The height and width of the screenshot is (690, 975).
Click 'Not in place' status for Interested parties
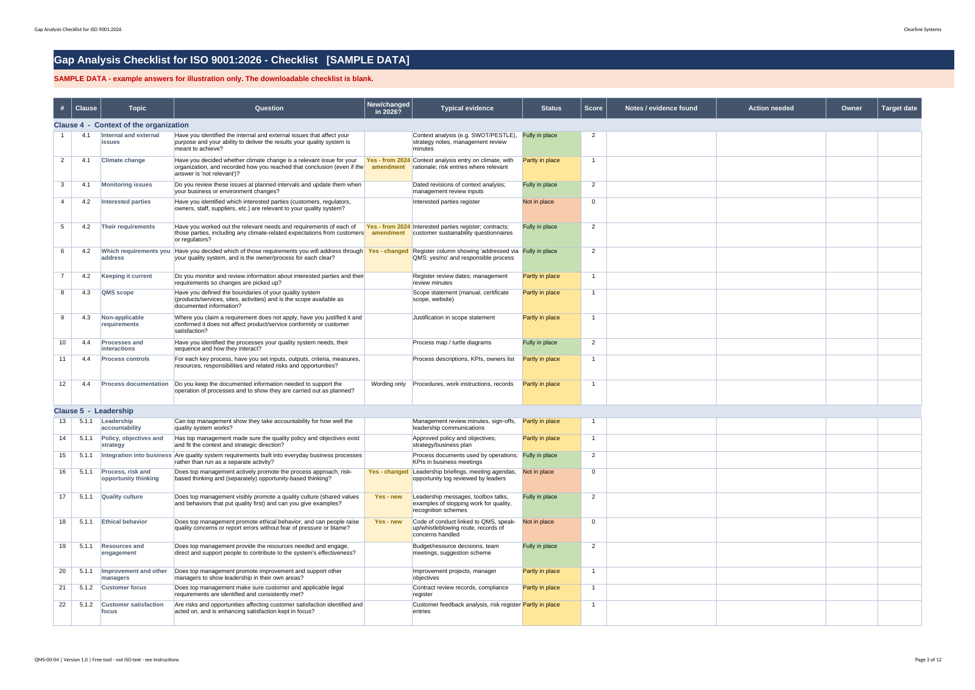coord(551,210)
